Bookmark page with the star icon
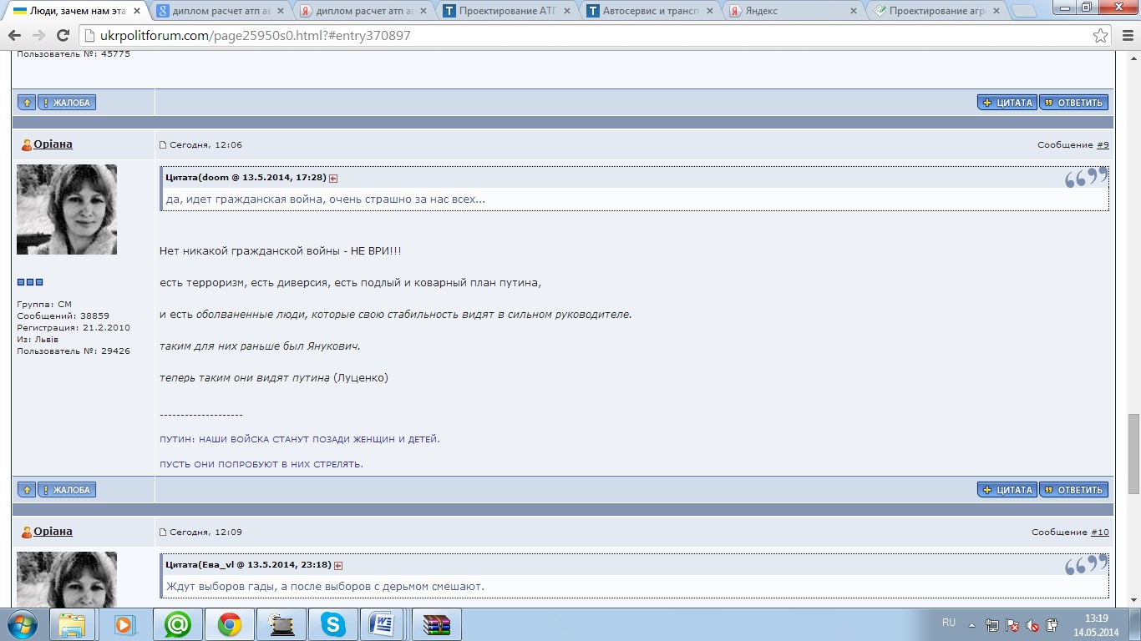This screenshot has width=1141, height=641. [1101, 36]
